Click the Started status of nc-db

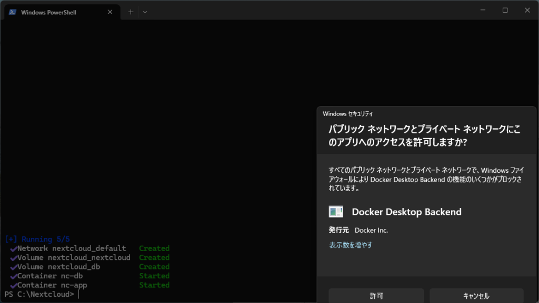tap(154, 276)
